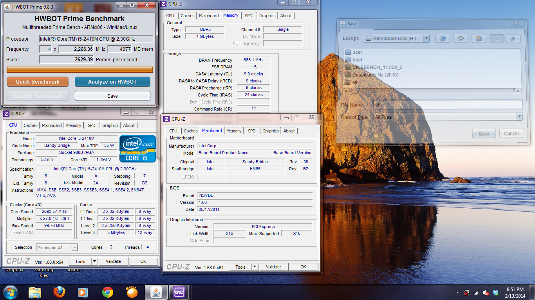This screenshot has height=300, width=535.
Task: Click Save button in HWBOT Prime window
Action: [x=112, y=96]
